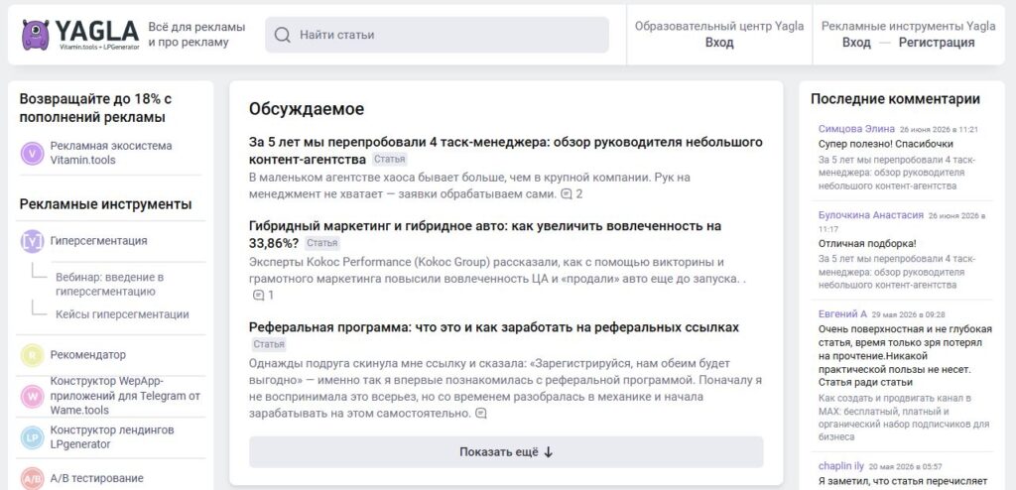Screen dimensions: 1016x490
Task: Open commenter Евгений А's profile
Action: [x=841, y=314]
